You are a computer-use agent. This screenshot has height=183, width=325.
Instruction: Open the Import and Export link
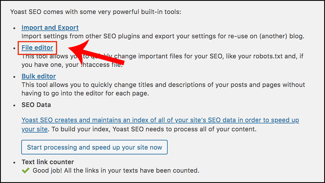(50, 28)
